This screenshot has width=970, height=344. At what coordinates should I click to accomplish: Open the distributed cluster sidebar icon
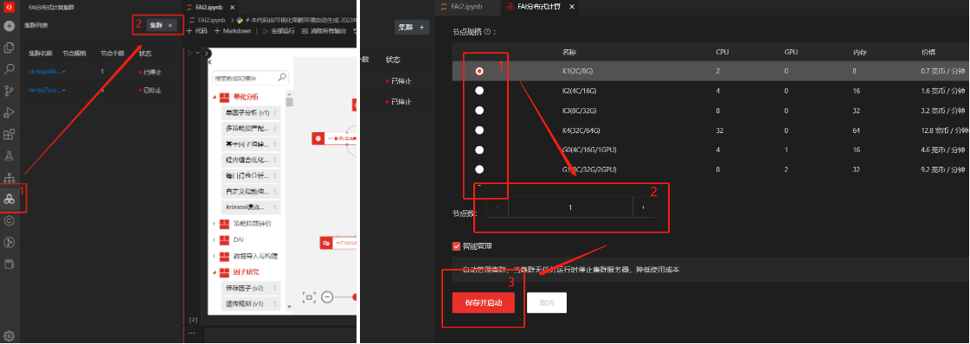pos(9,198)
